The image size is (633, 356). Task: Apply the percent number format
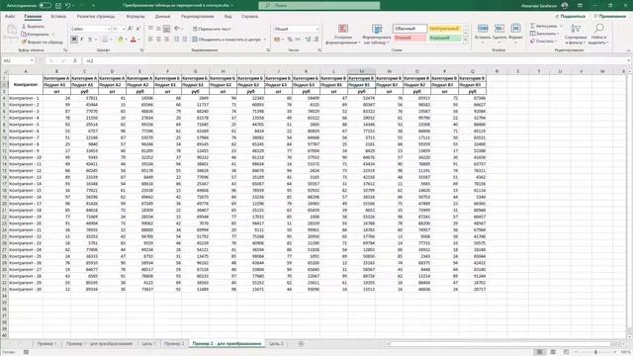290,40
